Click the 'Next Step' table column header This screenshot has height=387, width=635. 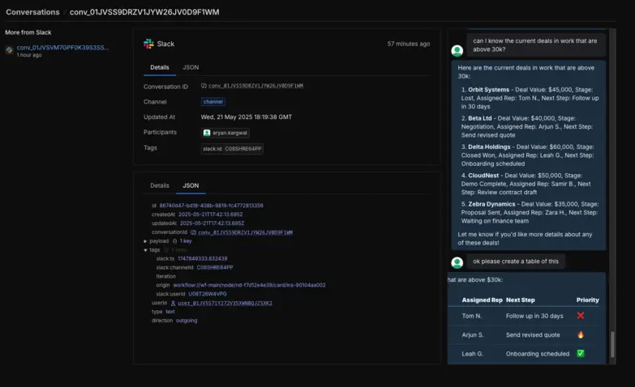click(521, 300)
